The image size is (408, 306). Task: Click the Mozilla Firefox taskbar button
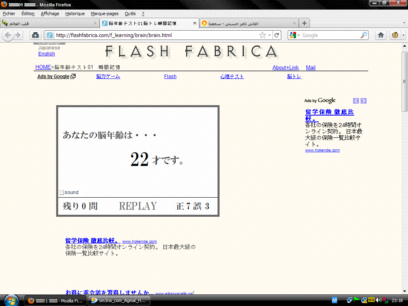pos(55,300)
